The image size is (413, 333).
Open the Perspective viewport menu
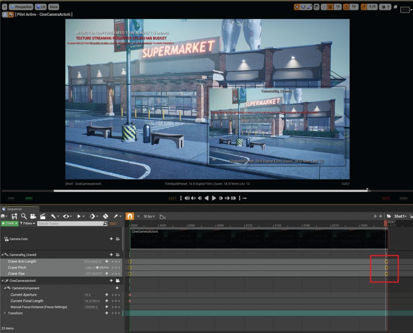(x=20, y=7)
